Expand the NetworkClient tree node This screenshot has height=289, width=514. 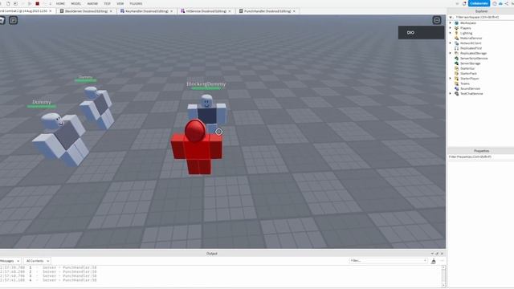tap(450, 43)
